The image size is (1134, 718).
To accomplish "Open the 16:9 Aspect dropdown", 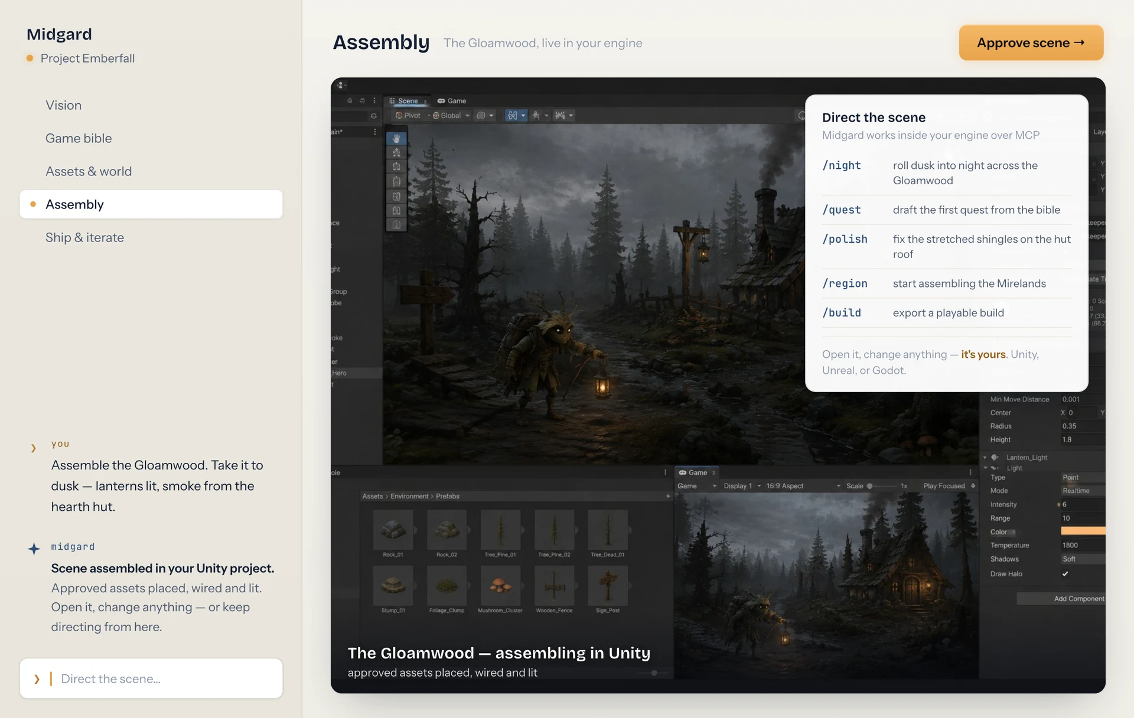I will [x=803, y=486].
